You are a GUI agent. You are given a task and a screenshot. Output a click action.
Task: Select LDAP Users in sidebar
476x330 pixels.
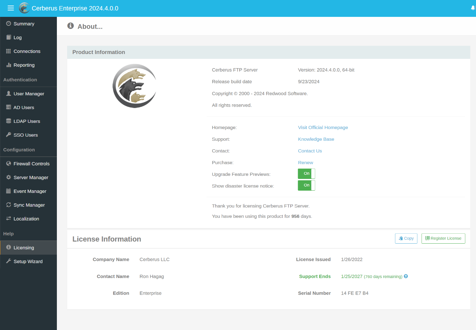pyautogui.click(x=28, y=121)
